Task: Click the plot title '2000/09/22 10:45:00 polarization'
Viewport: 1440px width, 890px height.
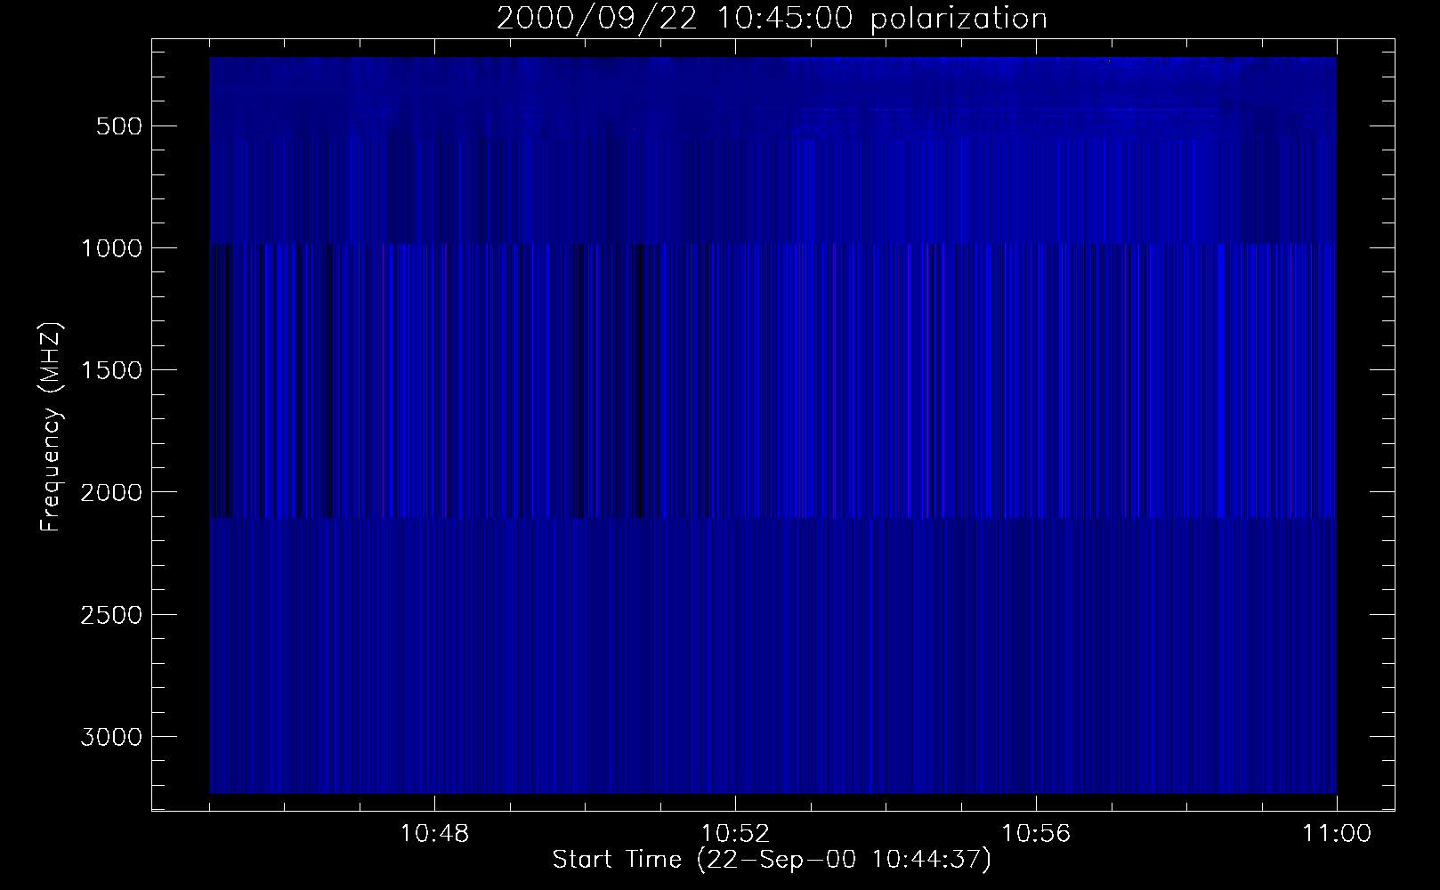Action: pyautogui.click(x=772, y=19)
